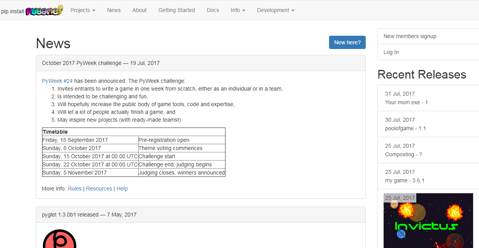Image resolution: width=479 pixels, height=248 pixels.
Task: Click the Resources link
Action: pos(99,189)
